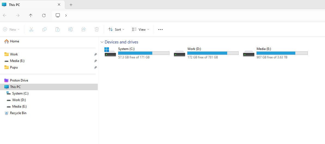Open the Sort dropdown menu
Viewport: 325px width, 144px height.
(x=116, y=29)
